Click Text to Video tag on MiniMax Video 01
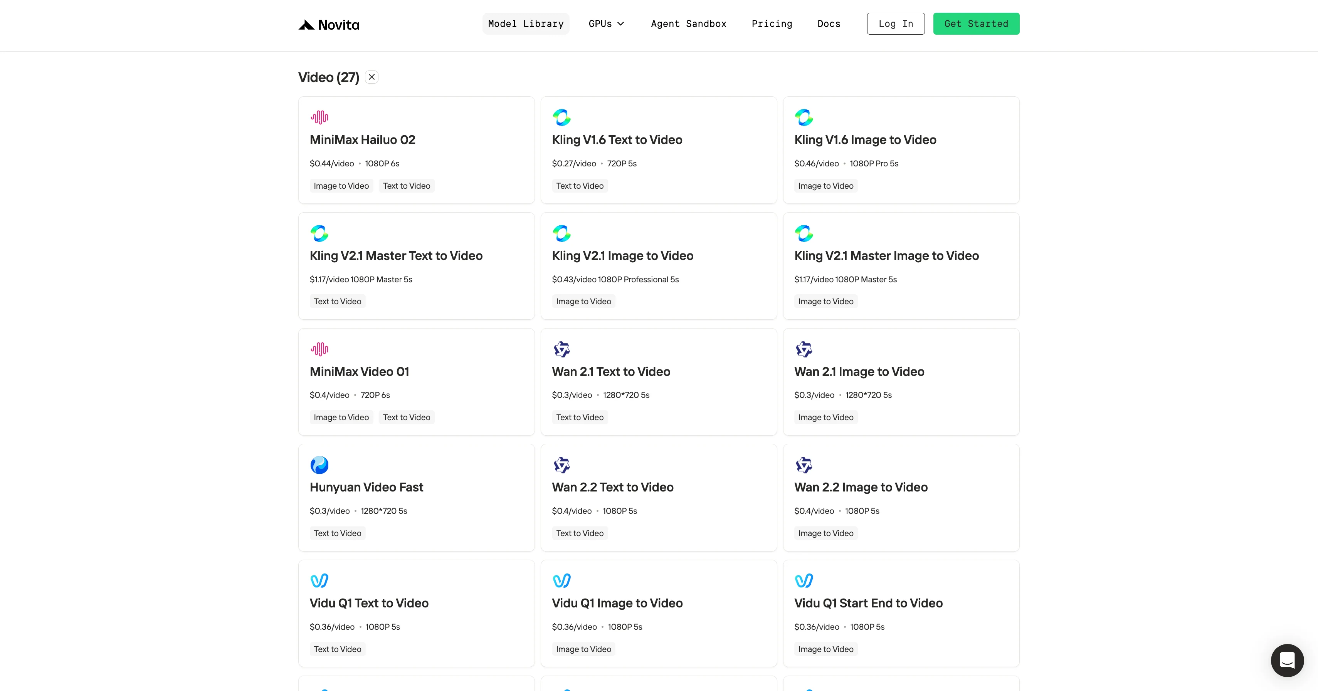 406,418
